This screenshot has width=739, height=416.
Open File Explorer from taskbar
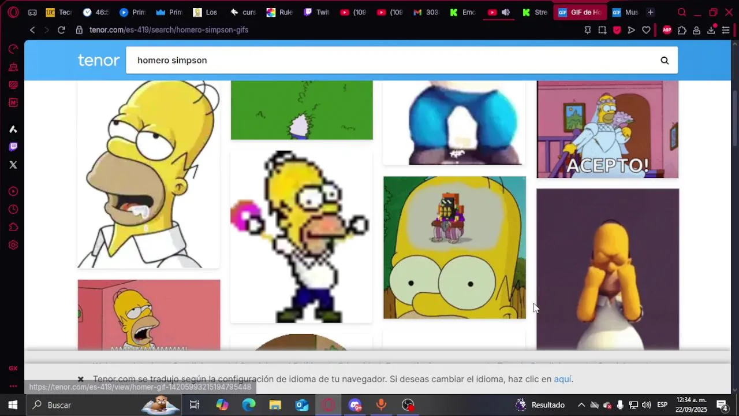tap(275, 405)
